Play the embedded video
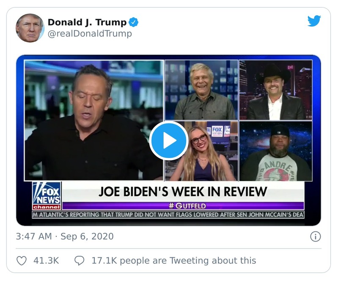 click(x=168, y=141)
